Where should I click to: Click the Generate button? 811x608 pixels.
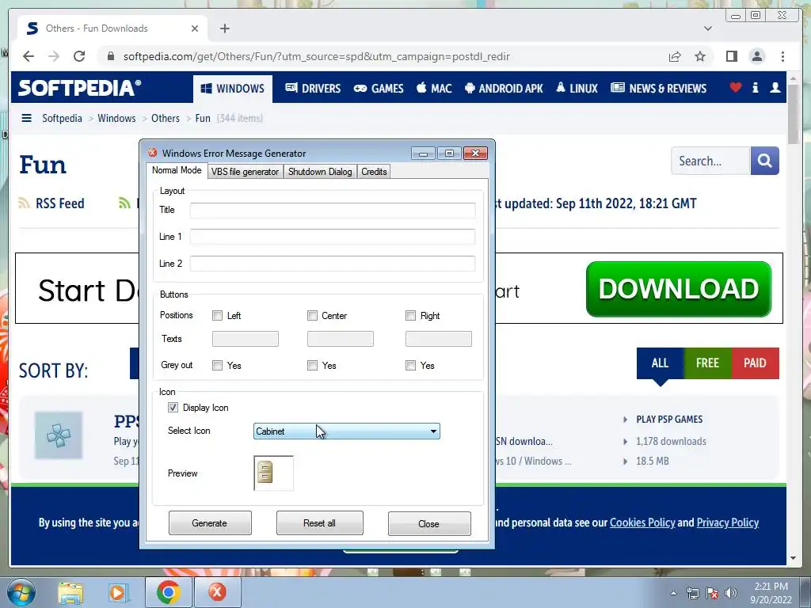coord(209,523)
